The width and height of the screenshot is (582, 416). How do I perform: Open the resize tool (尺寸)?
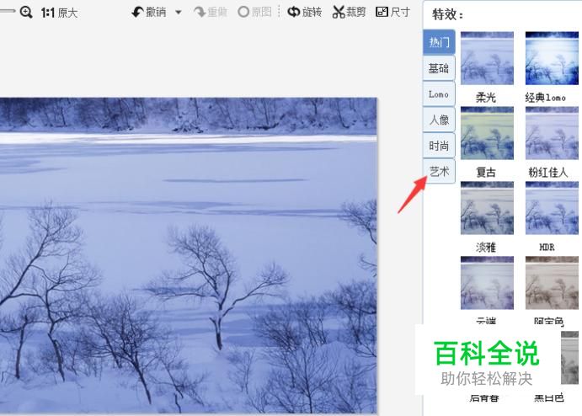click(x=382, y=12)
